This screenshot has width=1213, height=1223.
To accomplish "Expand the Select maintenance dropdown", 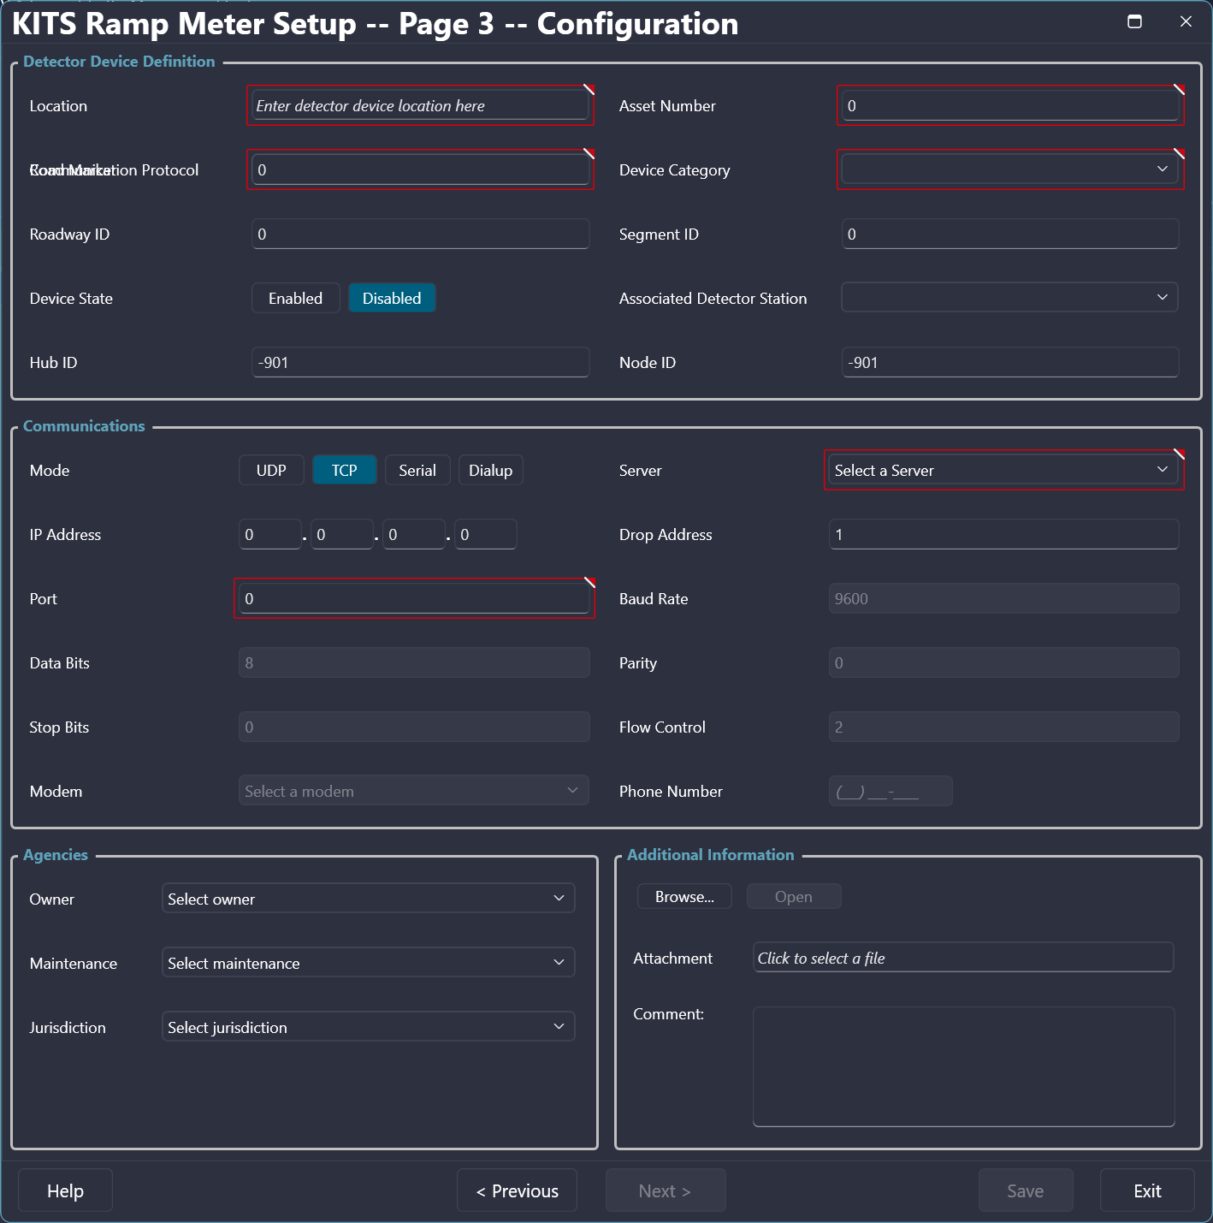I will tap(368, 963).
